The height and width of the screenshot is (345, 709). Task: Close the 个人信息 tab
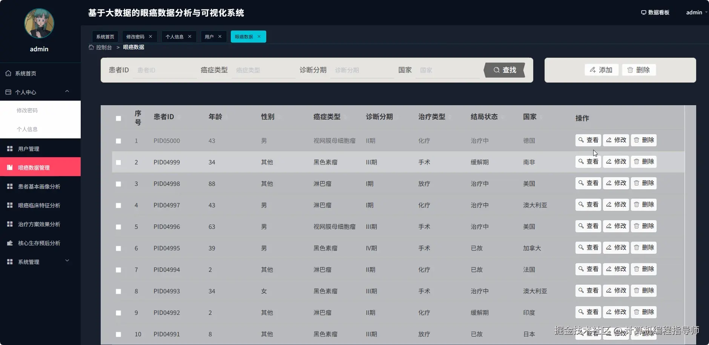190,37
